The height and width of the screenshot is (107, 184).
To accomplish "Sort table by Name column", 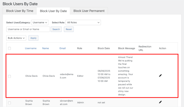I will coord(45,48).
